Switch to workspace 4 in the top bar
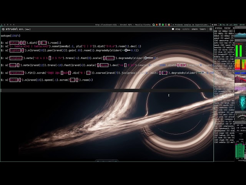The width and height of the screenshot is (246, 185). pos(11,25)
